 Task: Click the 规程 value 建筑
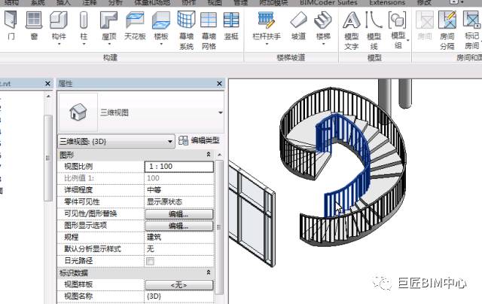(179, 237)
